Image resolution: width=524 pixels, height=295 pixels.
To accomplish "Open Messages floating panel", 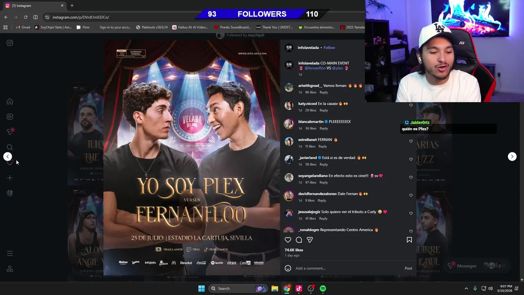I will click(x=476, y=266).
